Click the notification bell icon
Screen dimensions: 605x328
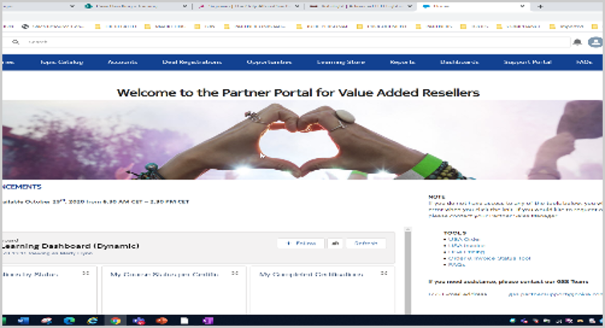(x=577, y=43)
